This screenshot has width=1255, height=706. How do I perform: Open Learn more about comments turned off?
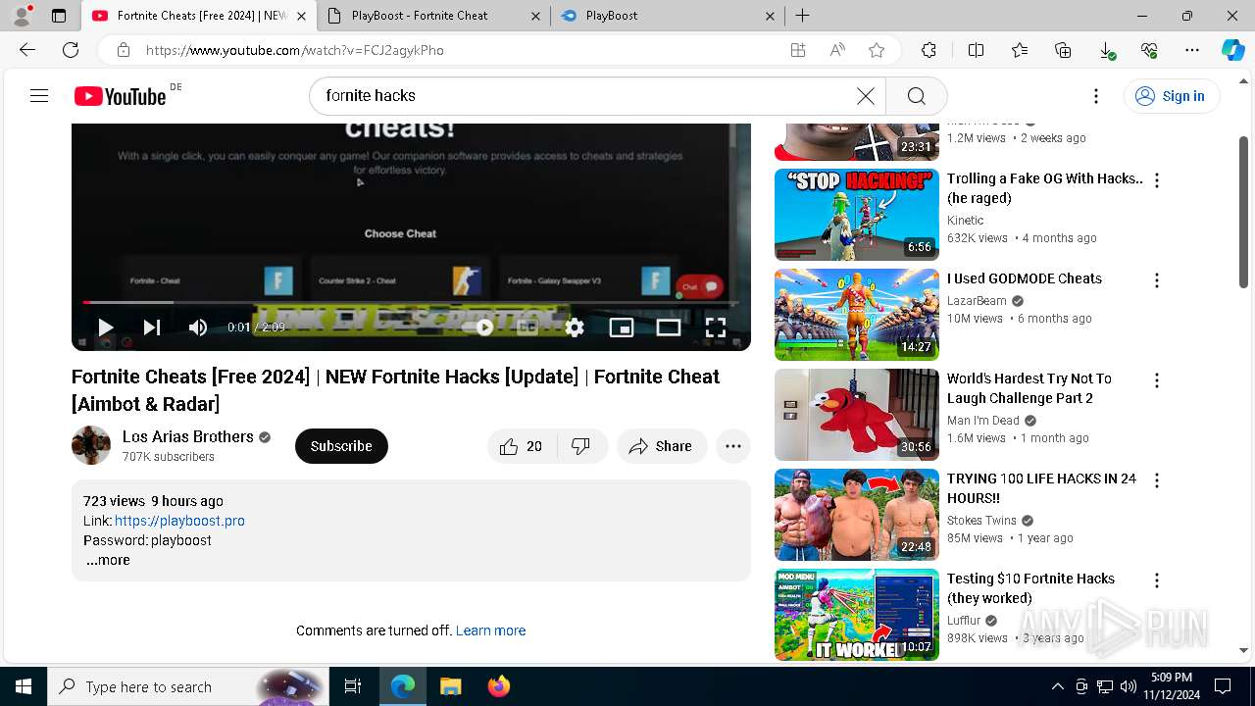(490, 630)
